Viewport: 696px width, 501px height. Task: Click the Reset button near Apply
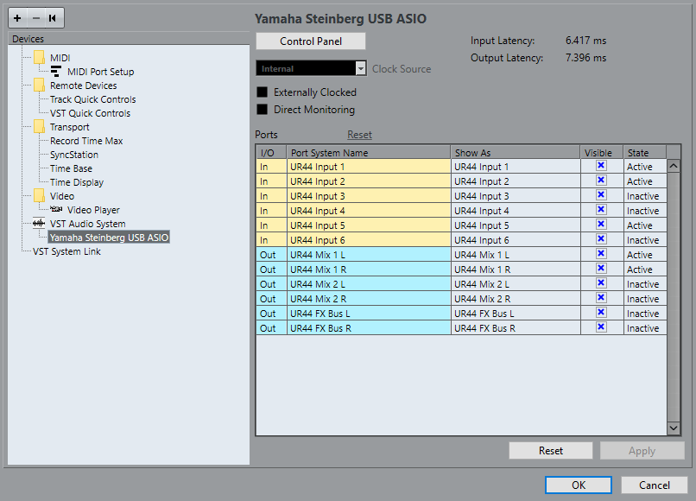pyautogui.click(x=550, y=450)
